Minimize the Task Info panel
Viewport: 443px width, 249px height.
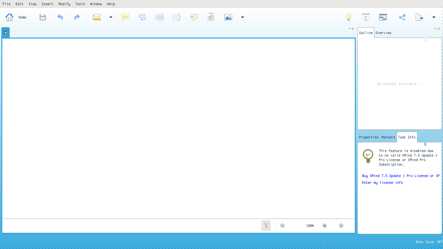(436, 133)
